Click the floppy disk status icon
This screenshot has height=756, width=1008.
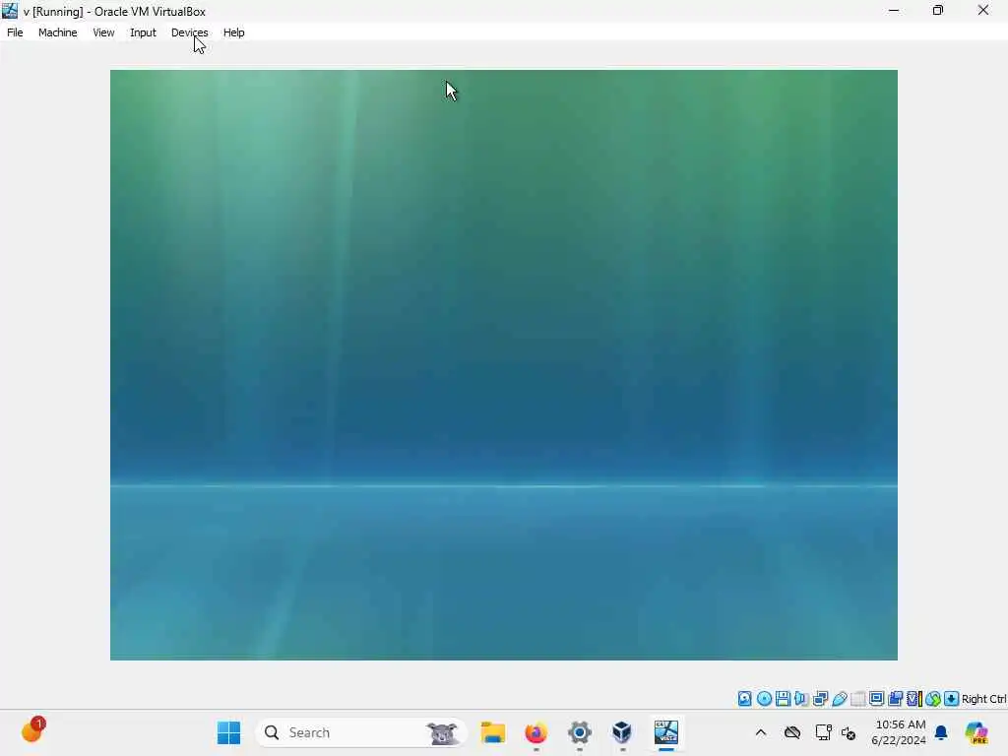[783, 699]
